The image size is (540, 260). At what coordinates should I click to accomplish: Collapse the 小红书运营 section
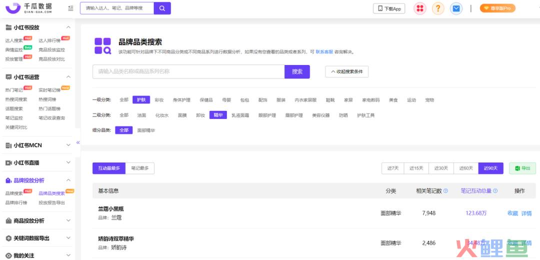[68, 77]
